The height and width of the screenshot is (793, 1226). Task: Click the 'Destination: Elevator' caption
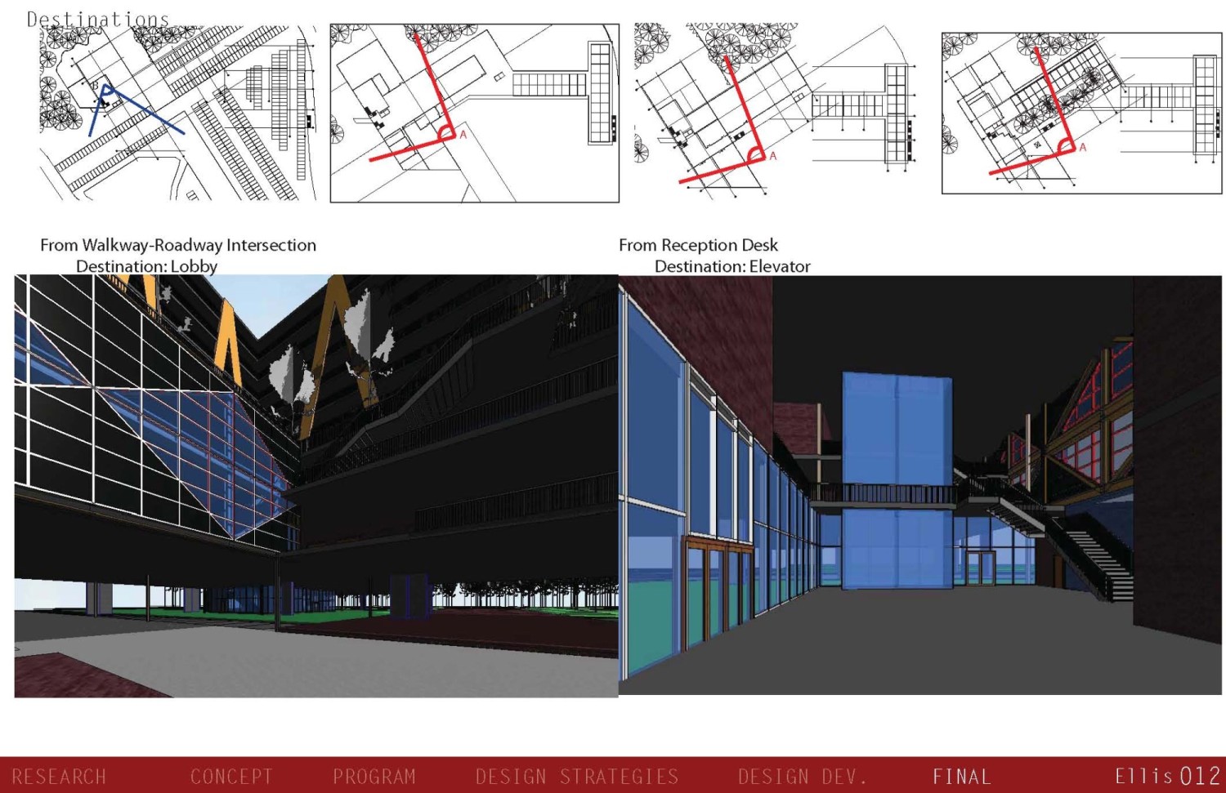[732, 266]
